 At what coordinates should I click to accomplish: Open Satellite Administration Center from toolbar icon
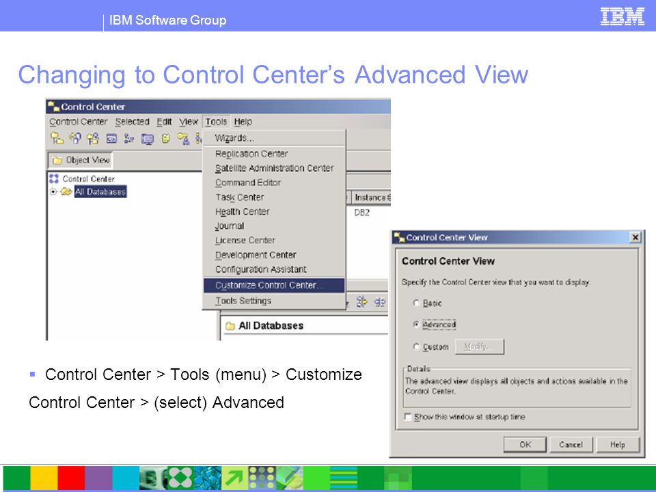tap(93, 139)
